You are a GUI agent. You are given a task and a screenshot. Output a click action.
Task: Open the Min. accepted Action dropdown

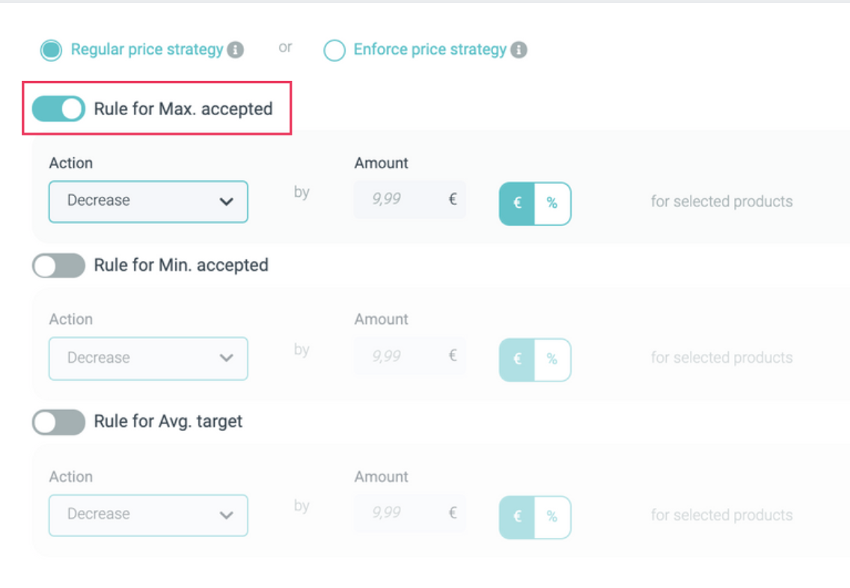click(148, 358)
